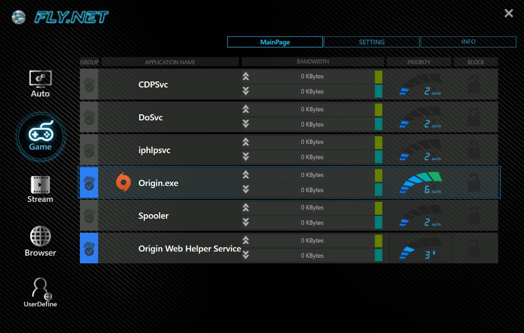Adjust the priority gauge for CDPSvc

point(421,85)
